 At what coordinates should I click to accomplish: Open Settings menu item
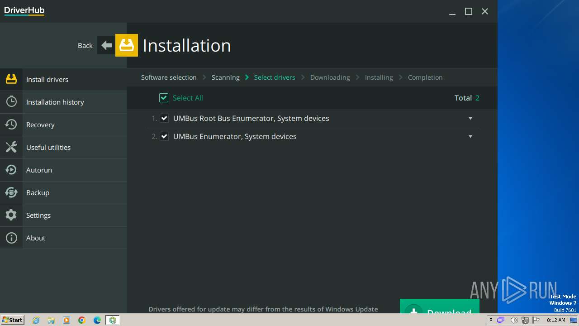tap(63, 215)
